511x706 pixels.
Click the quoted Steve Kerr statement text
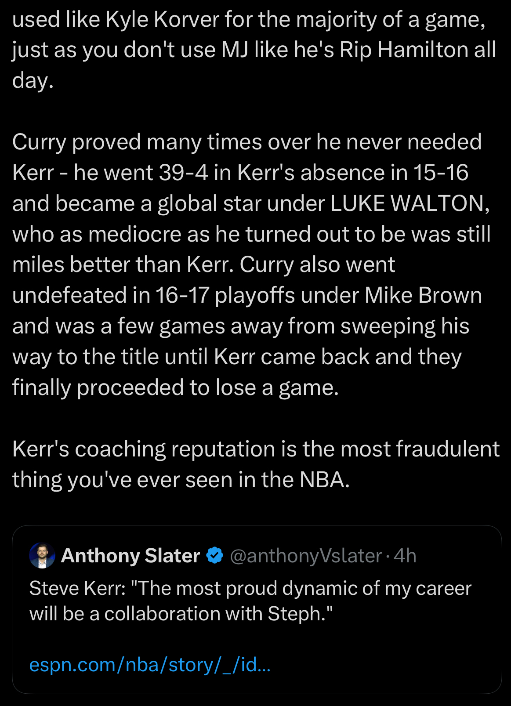click(x=250, y=601)
